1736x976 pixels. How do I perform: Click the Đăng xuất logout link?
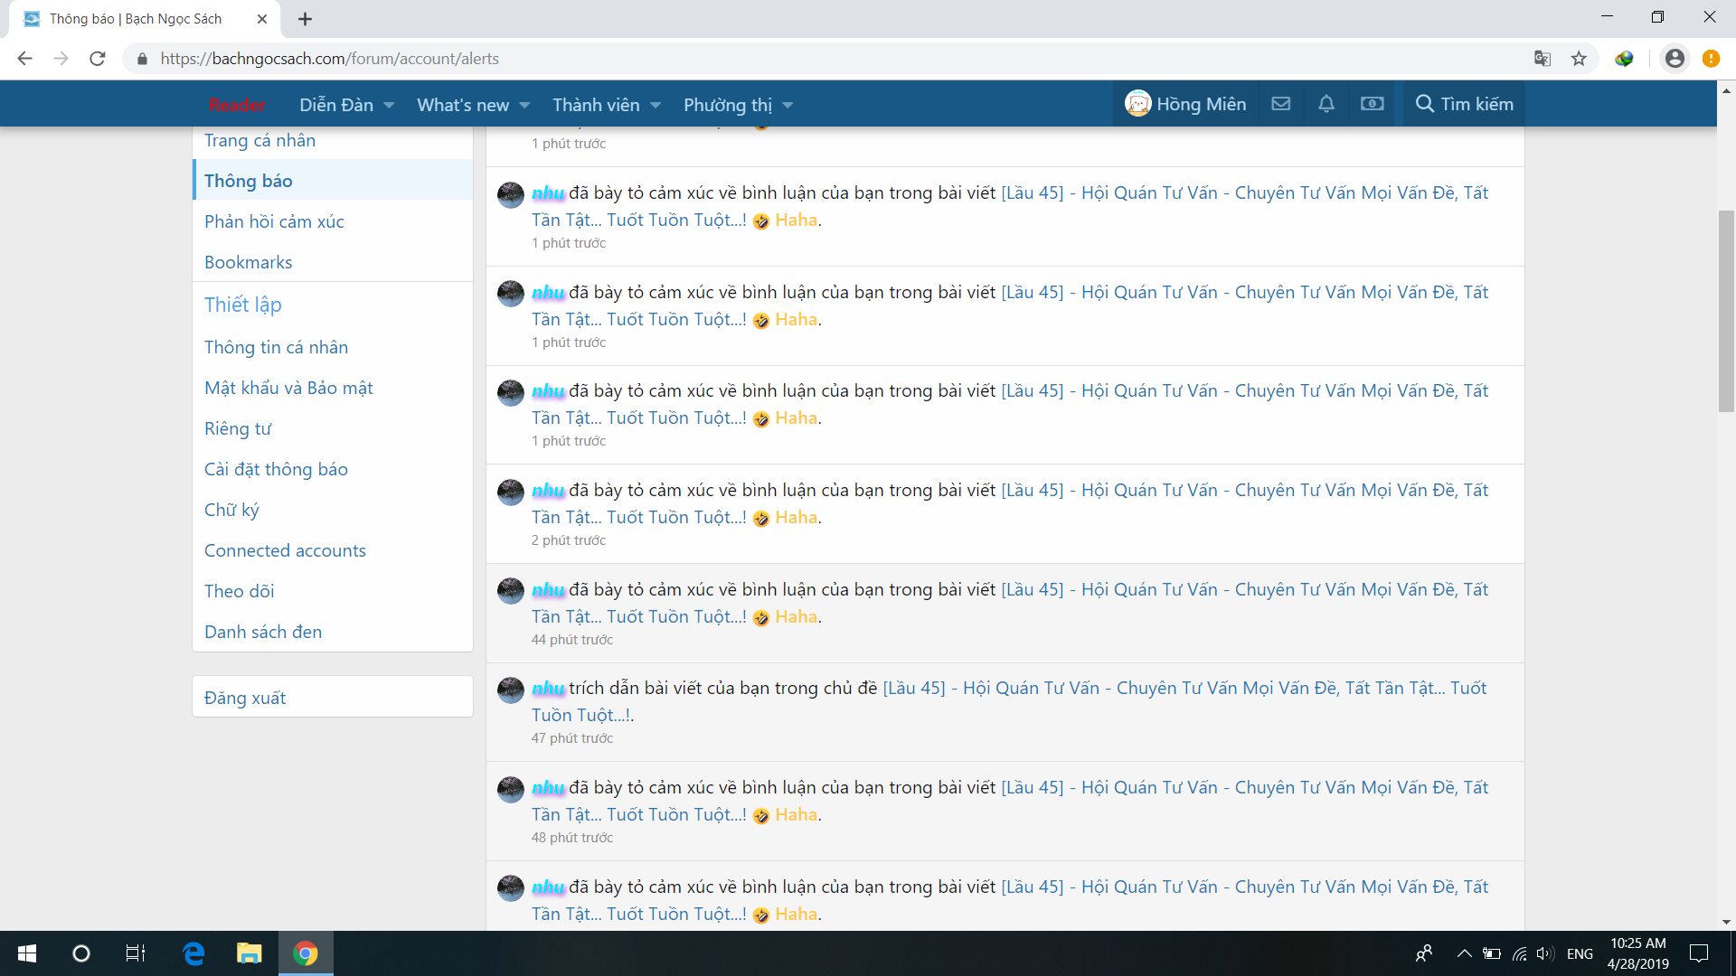(245, 698)
